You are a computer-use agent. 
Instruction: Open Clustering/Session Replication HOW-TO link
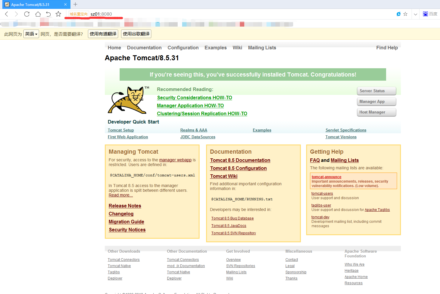[202, 113]
